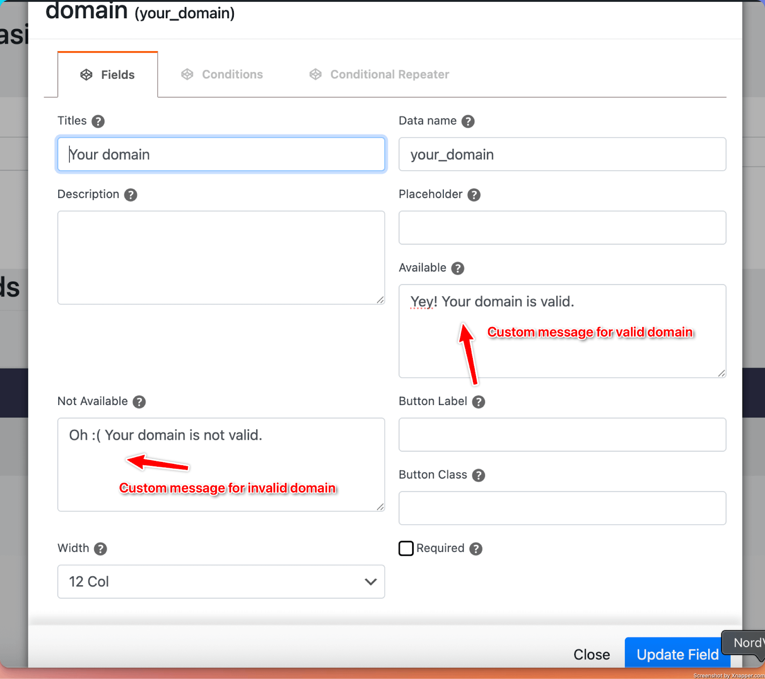This screenshot has height=679, width=765.
Task: Enable the Required checkbox
Action: click(406, 548)
